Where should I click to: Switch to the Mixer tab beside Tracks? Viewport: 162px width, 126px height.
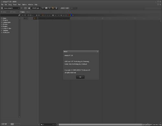tap(28, 12)
